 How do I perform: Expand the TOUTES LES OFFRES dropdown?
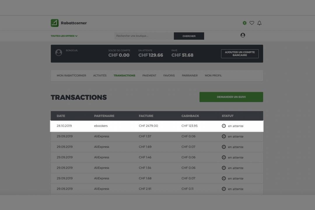coord(64,36)
